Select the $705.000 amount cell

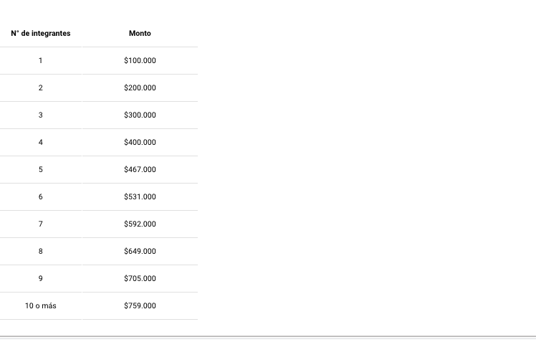click(140, 278)
